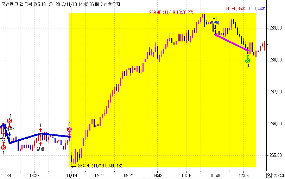Click the 12:34 time readout at bottom right
Screen dimensions: 285x179
(x=278, y=175)
